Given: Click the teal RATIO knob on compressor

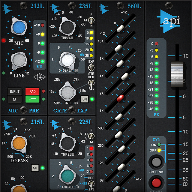Looking at the screenshot, I should (68, 176).
